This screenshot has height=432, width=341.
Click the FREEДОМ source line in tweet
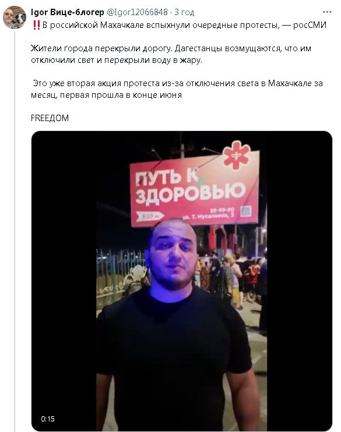[x=50, y=118]
